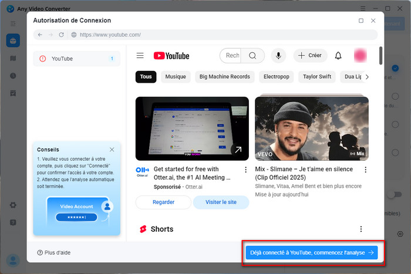
Task: Open options menu for Slimane mix
Action: tap(365, 170)
